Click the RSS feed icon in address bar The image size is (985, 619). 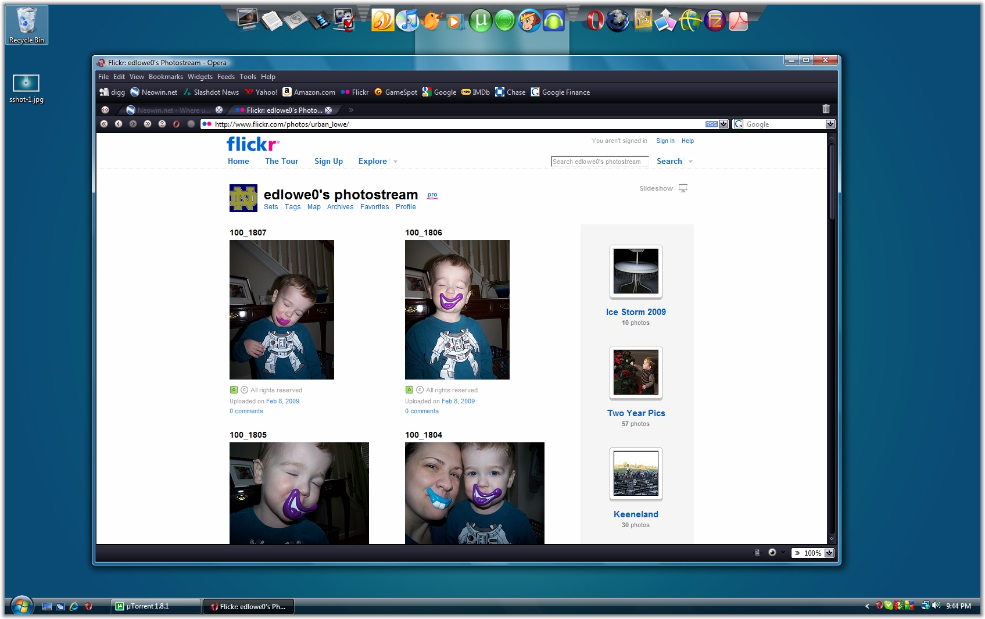click(x=711, y=124)
